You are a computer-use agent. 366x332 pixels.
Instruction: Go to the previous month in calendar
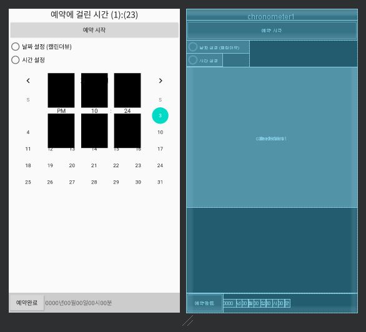(28, 81)
